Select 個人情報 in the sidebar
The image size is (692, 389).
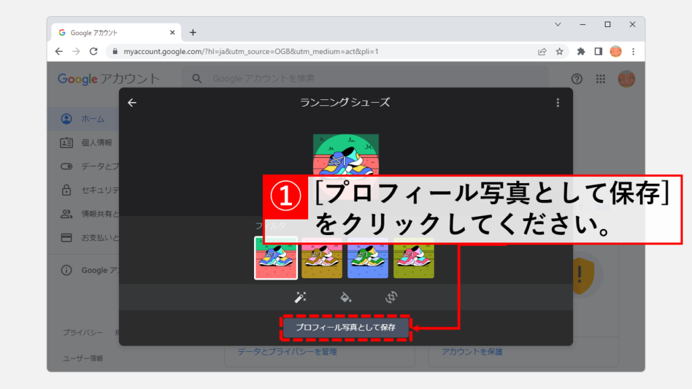coord(83,143)
